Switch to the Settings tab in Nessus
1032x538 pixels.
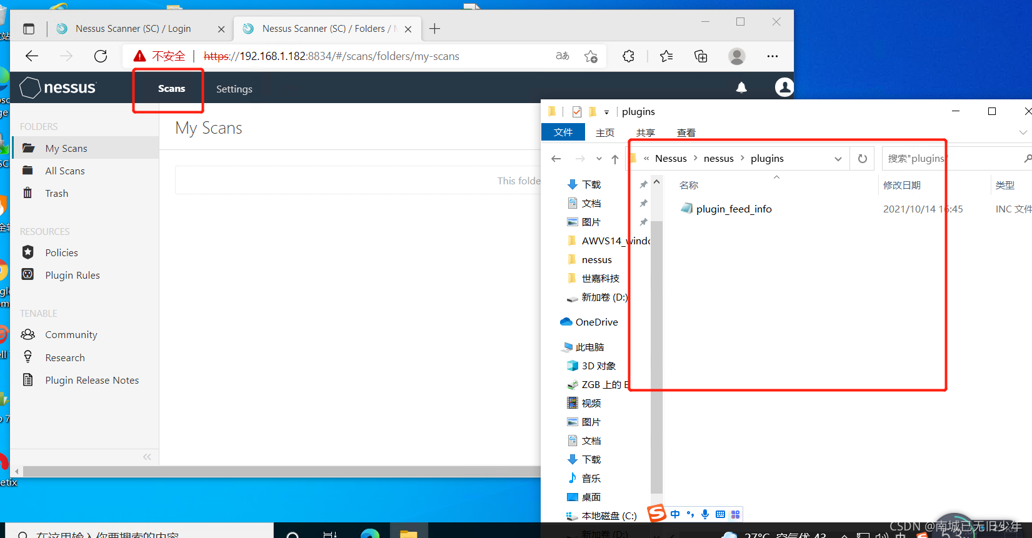(x=234, y=89)
